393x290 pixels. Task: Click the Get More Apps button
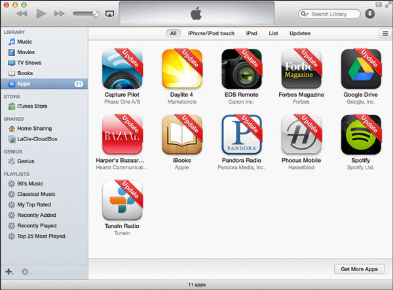pyautogui.click(x=359, y=269)
